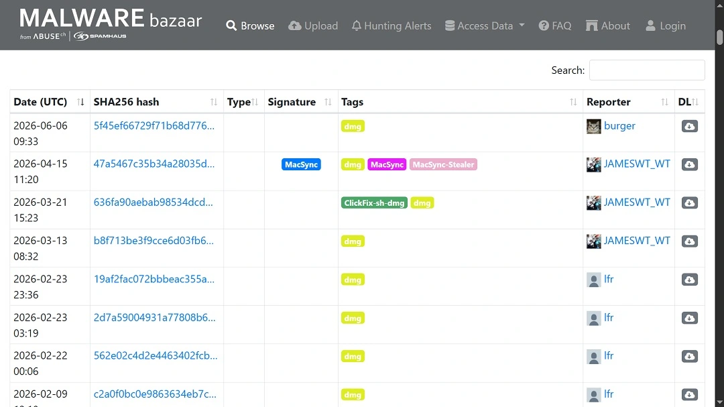The width and height of the screenshot is (724, 407).
Task: Open the About page
Action: pyautogui.click(x=607, y=26)
